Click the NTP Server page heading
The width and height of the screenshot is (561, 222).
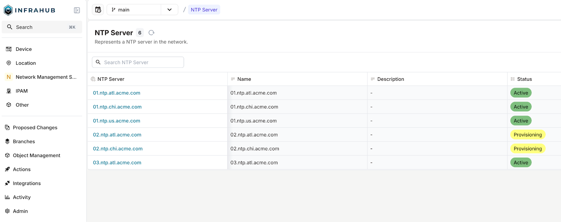pos(114,33)
